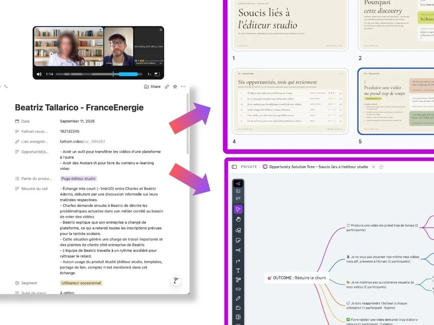Select the mind map branch tool

pyautogui.click(x=238, y=251)
